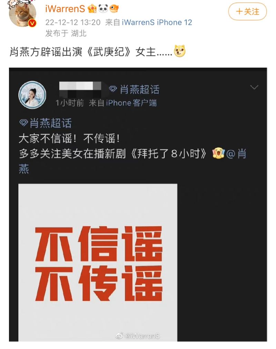This screenshot has height=349, width=276.
Task: Click the blurred username in reposted card
Action: pyautogui.click(x=80, y=89)
